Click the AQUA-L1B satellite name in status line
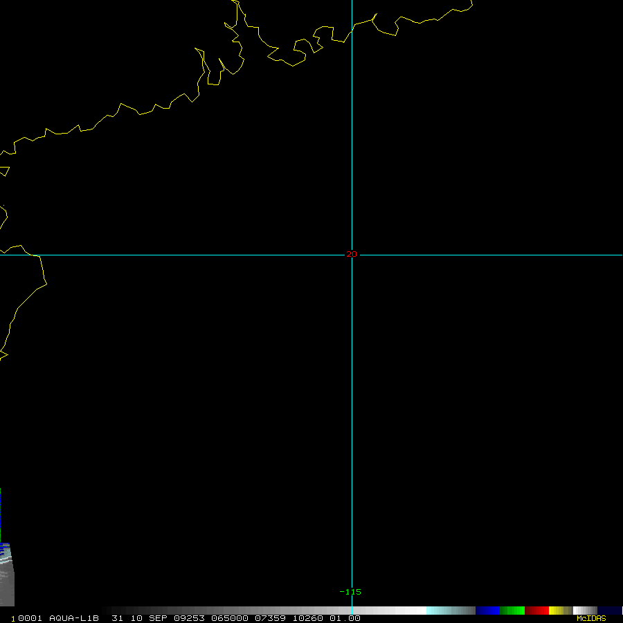The width and height of the screenshot is (623, 623). point(74,618)
